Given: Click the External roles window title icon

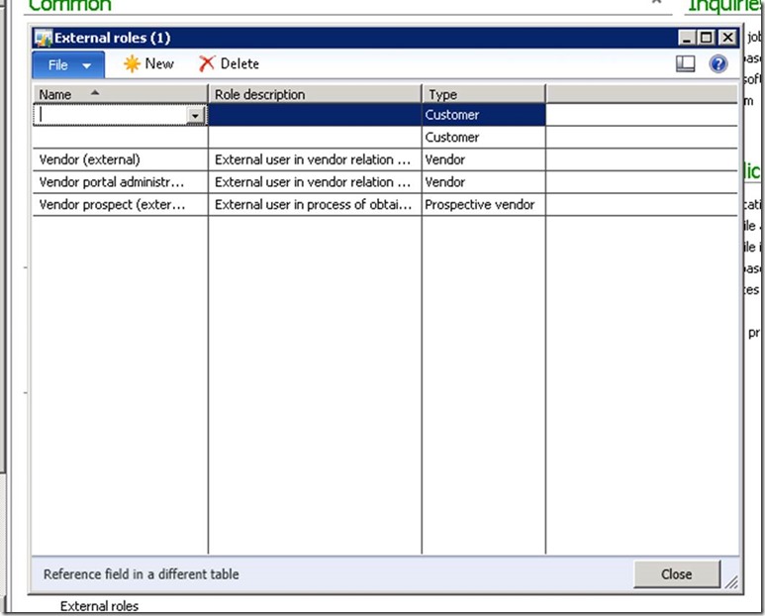Looking at the screenshot, I should (x=43, y=38).
